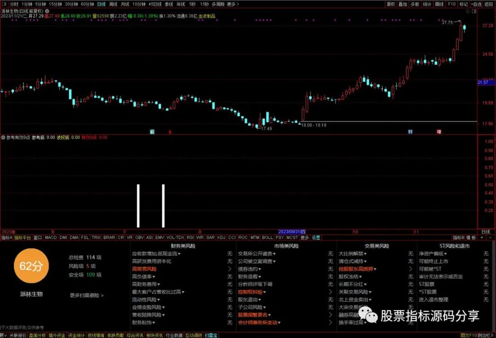496x338 pixels.
Task: Expand 流动性风险 item
Action: [146, 299]
